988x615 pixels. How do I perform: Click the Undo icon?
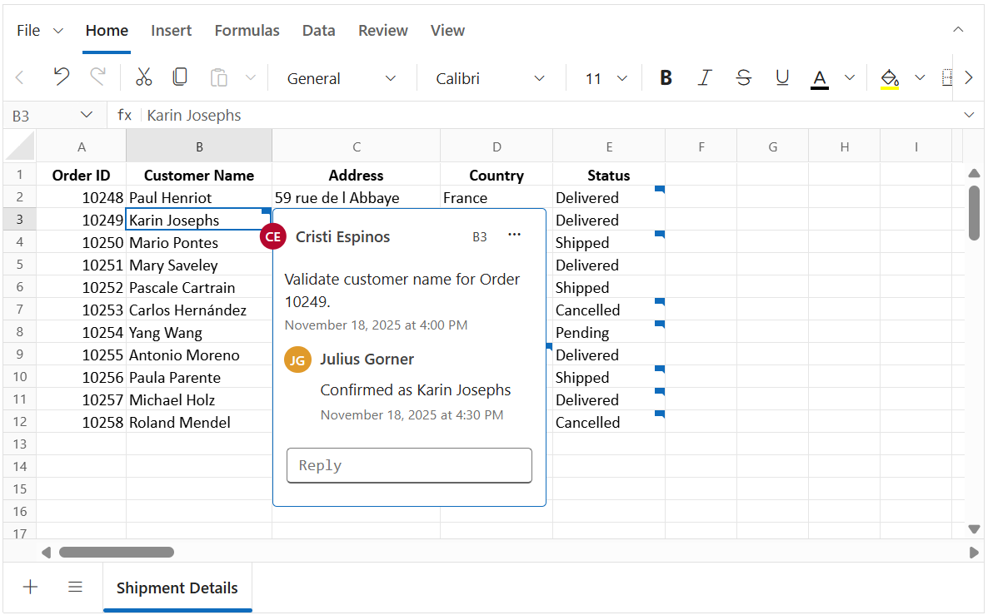point(61,77)
